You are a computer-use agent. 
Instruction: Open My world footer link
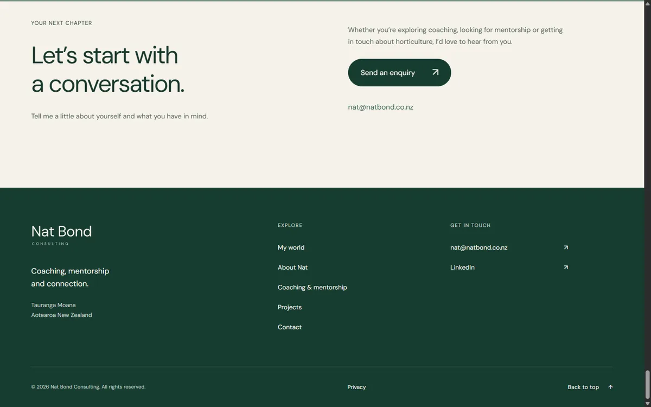(291, 247)
